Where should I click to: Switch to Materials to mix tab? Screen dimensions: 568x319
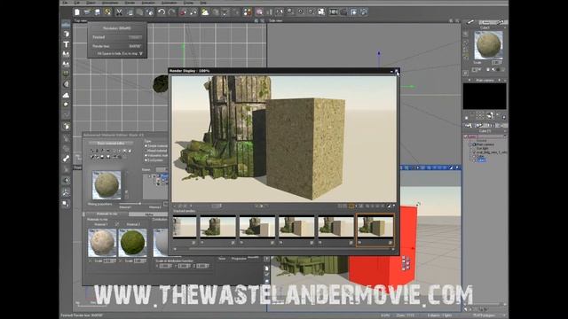(106, 214)
